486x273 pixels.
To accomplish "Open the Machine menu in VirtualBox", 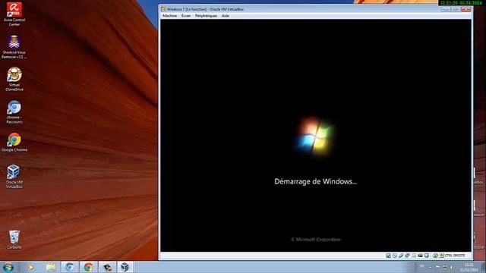I will click(x=169, y=16).
